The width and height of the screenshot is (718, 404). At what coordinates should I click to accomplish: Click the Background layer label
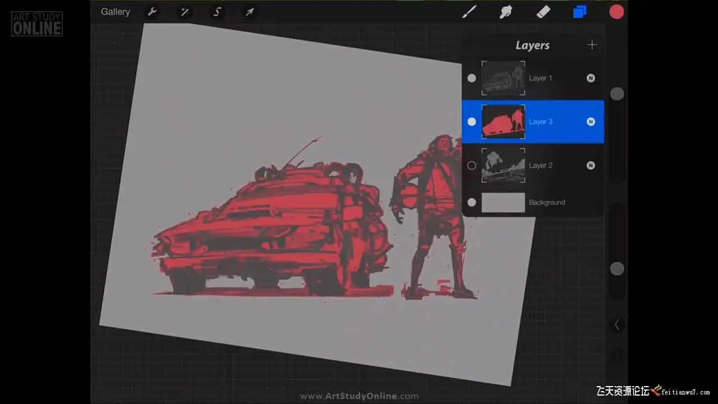547,203
